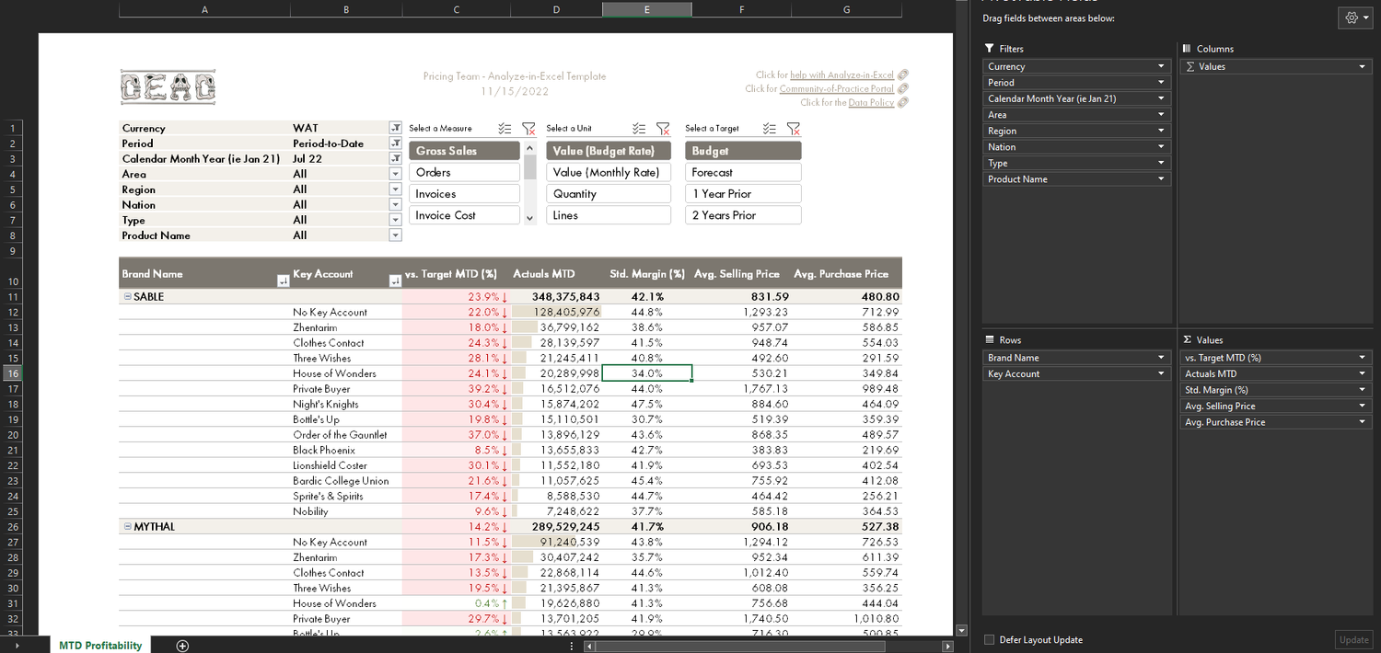Click the filter icon on Key Account header

click(395, 281)
